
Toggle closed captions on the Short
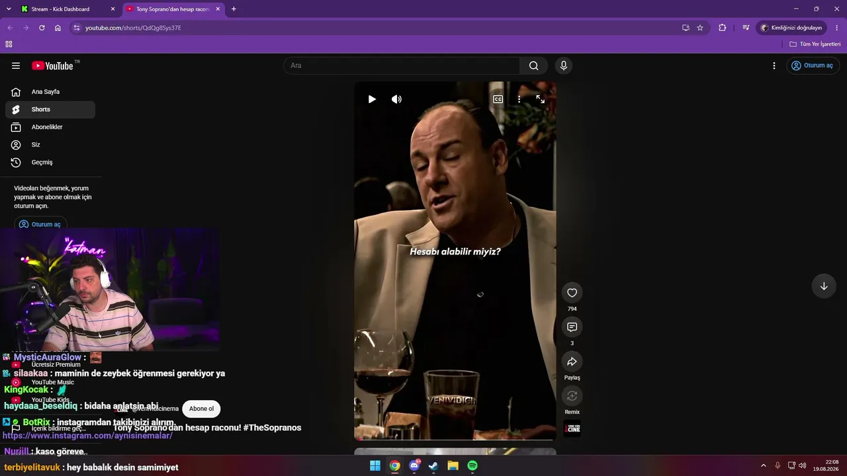pos(498,99)
